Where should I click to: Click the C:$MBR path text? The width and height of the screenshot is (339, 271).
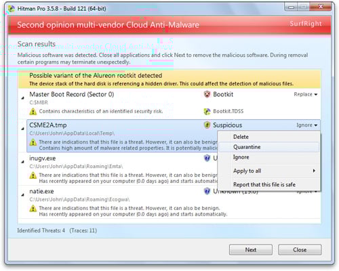point(39,102)
